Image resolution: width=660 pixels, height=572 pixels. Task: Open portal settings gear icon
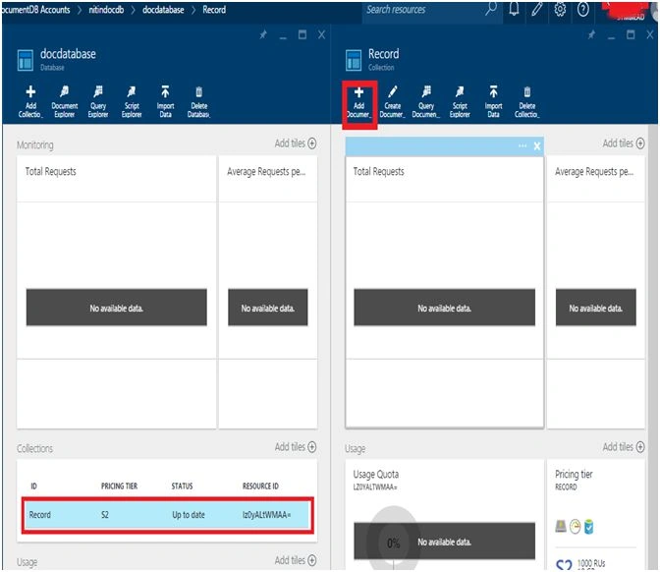[x=560, y=9]
